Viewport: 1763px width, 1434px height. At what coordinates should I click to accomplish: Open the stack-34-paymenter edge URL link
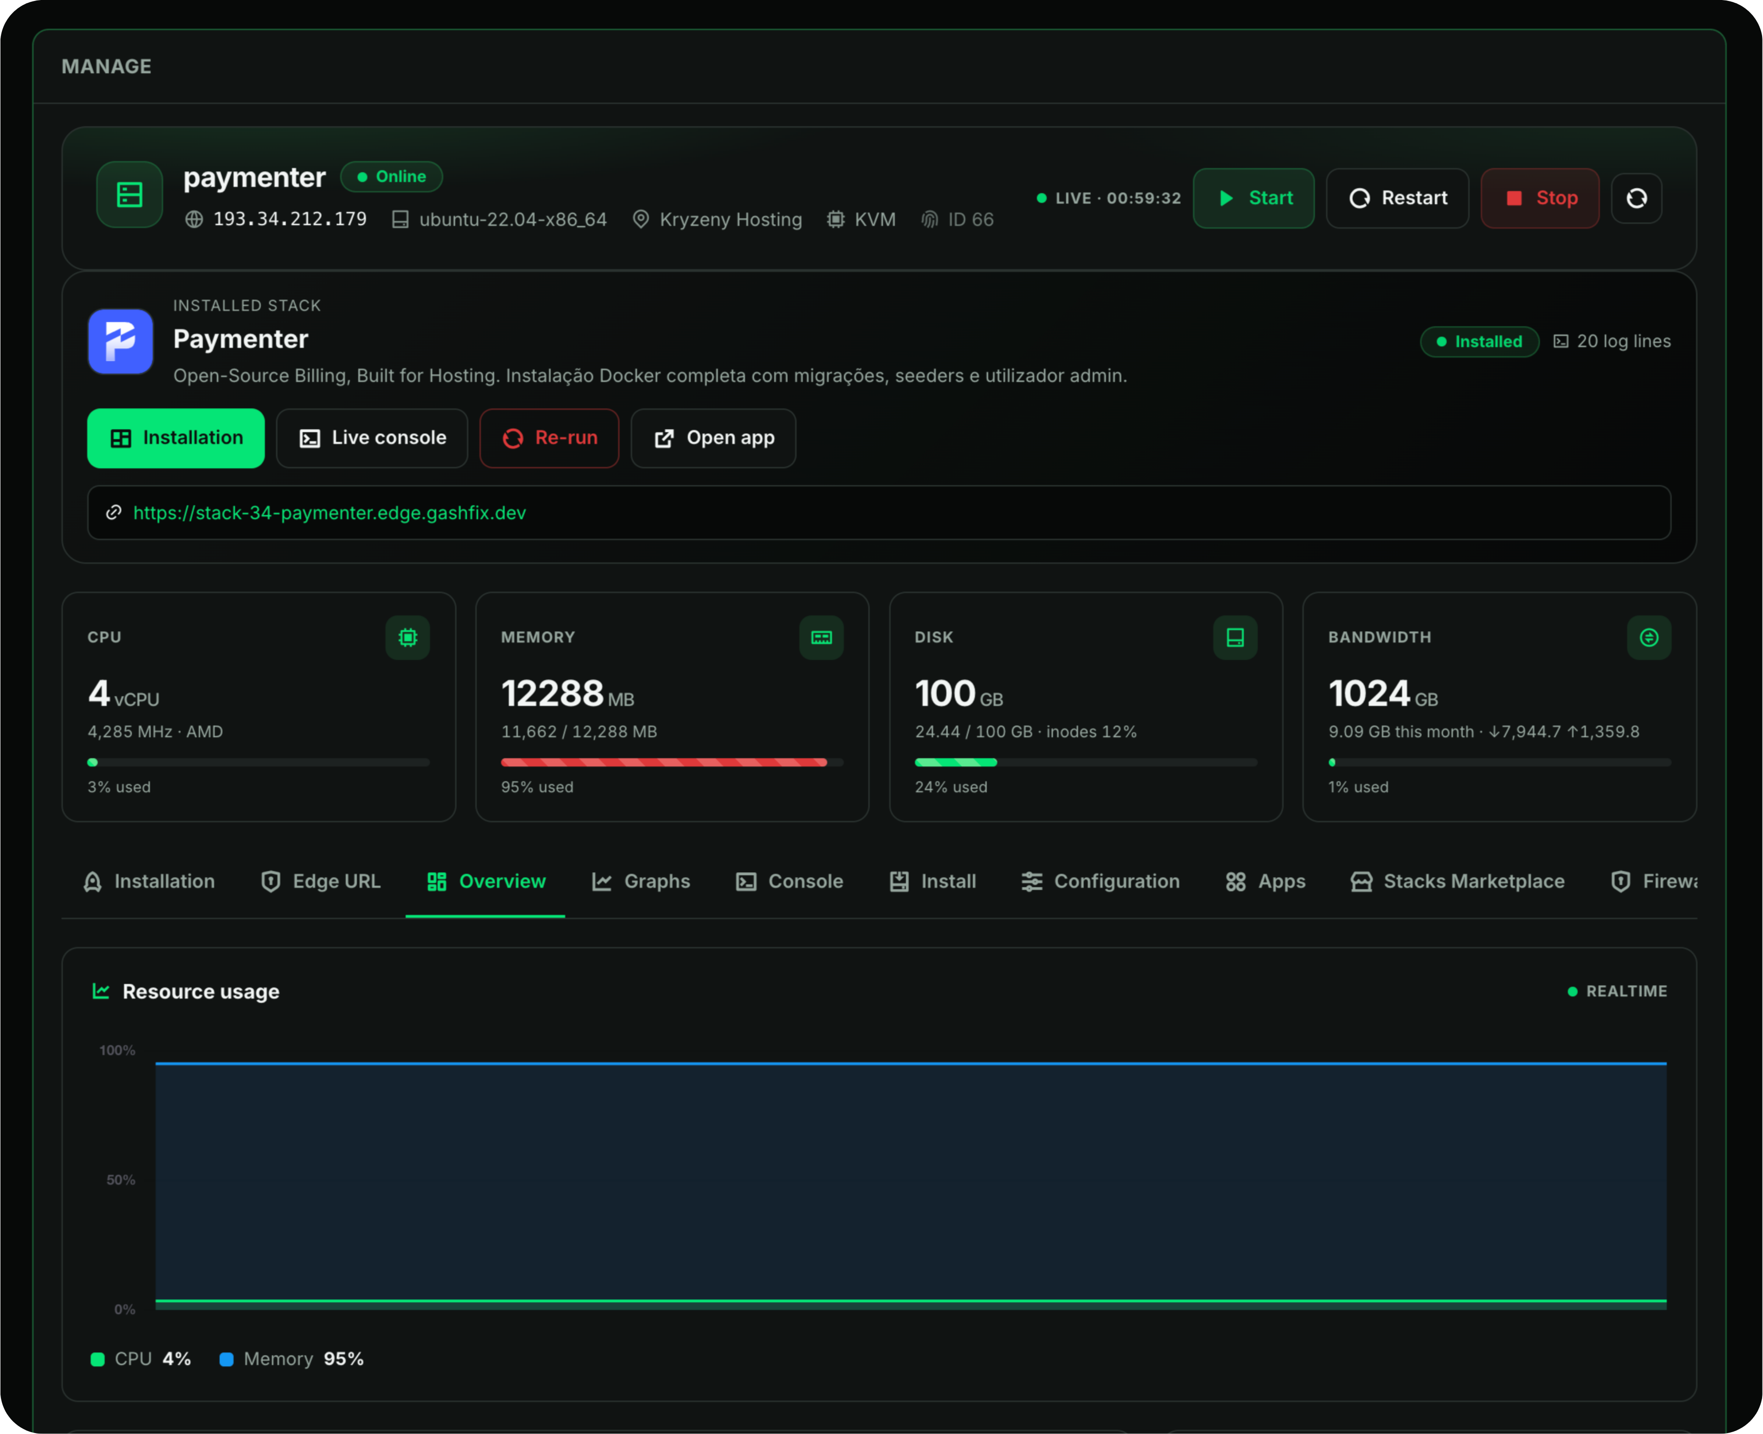(x=330, y=513)
